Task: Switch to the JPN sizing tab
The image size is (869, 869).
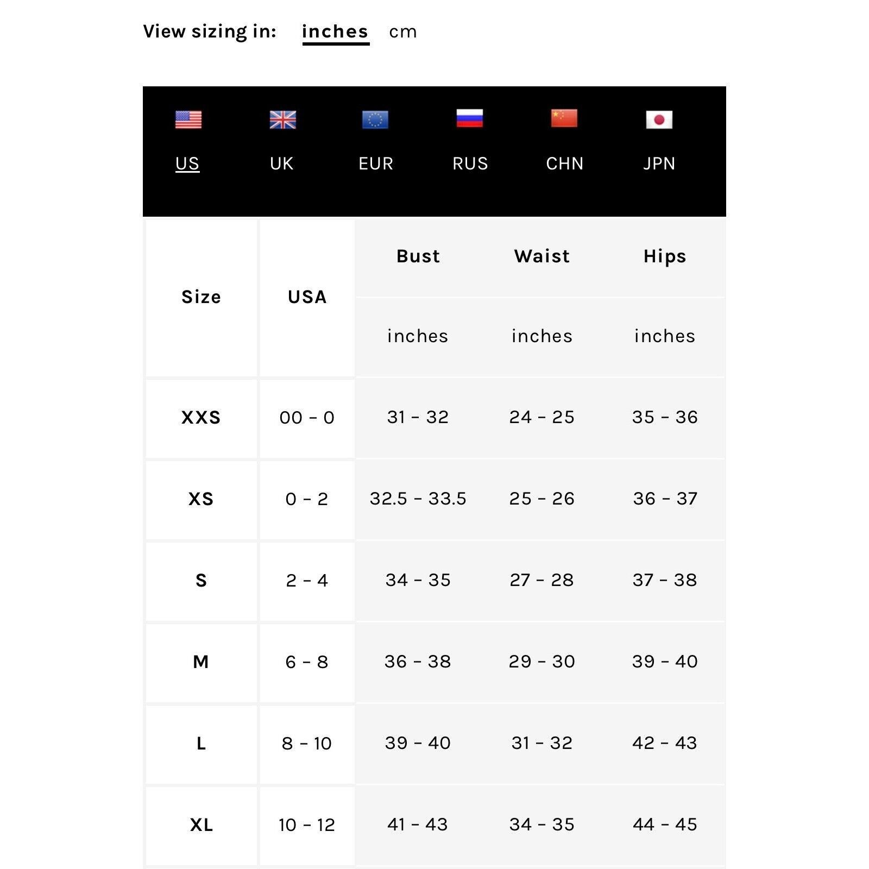Action: [x=659, y=163]
